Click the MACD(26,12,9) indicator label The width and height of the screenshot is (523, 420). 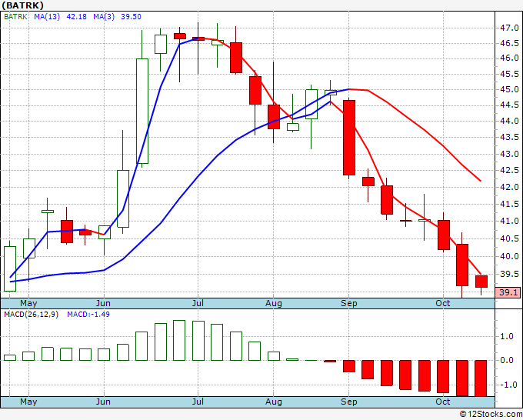[31, 315]
